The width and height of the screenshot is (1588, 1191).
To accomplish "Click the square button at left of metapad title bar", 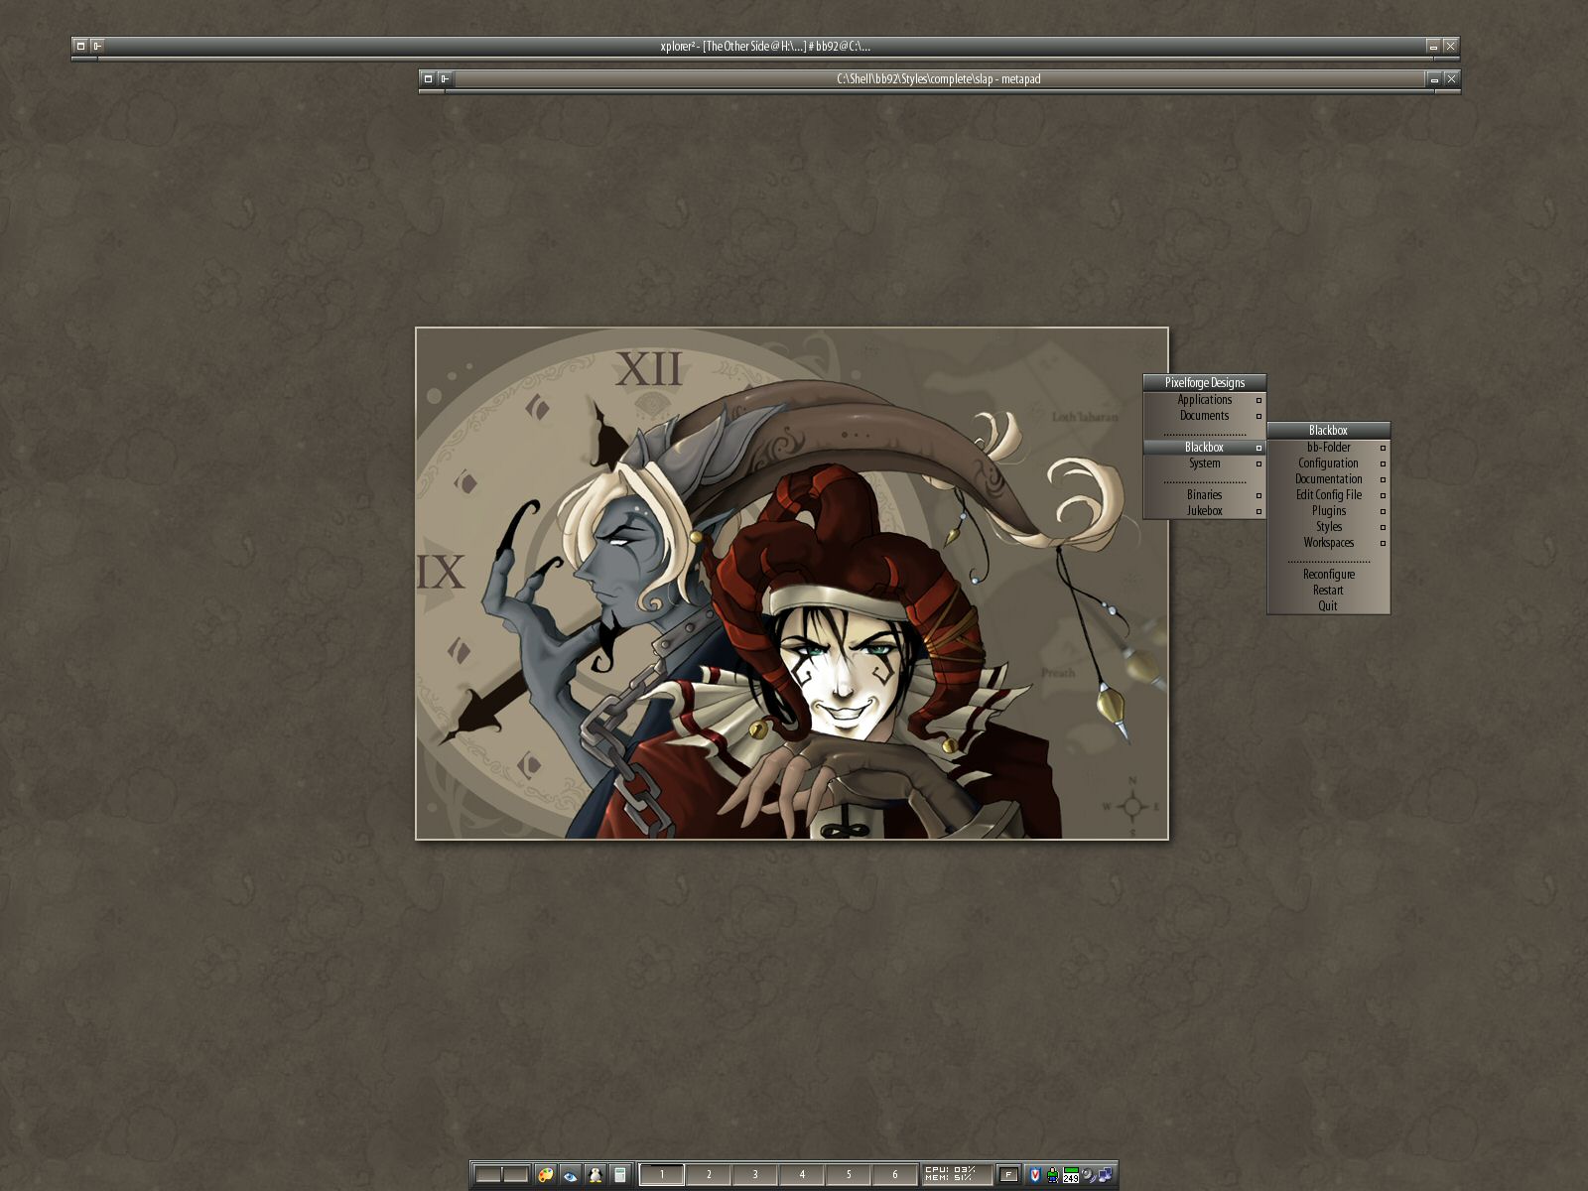I will point(428,78).
